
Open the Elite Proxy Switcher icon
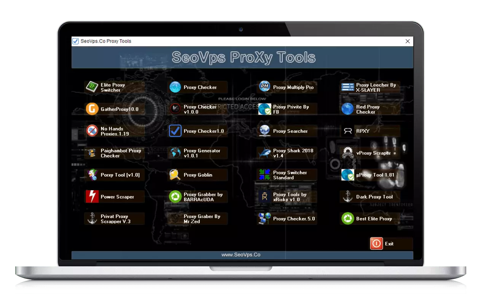click(92, 87)
